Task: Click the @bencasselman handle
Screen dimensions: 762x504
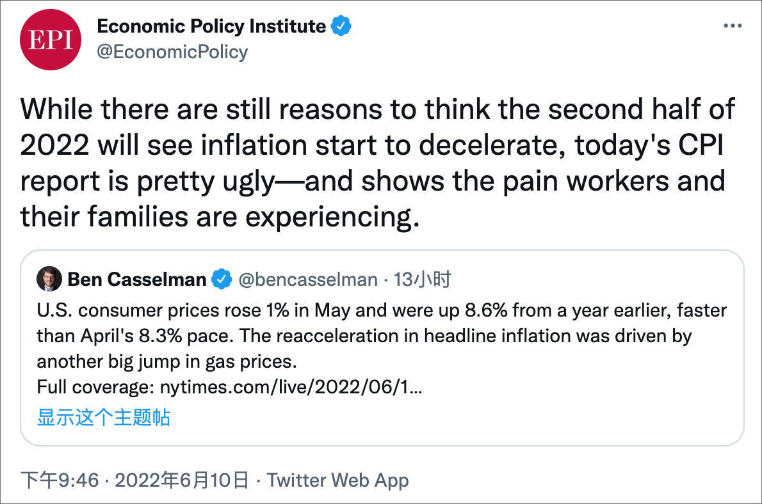Action: [x=308, y=280]
